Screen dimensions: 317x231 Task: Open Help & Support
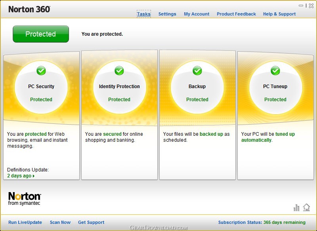(279, 14)
